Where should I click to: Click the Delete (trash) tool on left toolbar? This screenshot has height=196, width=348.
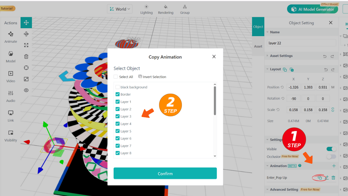26,56
